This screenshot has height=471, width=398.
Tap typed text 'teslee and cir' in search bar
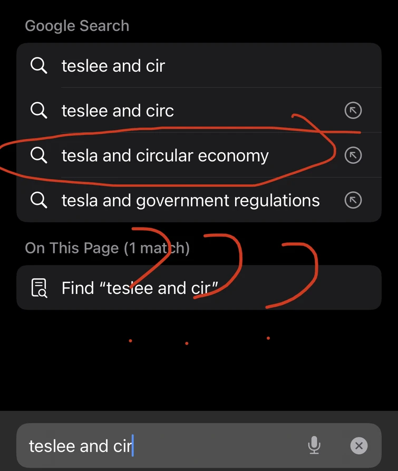coord(80,446)
